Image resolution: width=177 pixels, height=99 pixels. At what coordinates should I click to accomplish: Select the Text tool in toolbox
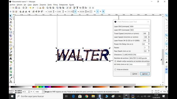click(x=11, y=59)
